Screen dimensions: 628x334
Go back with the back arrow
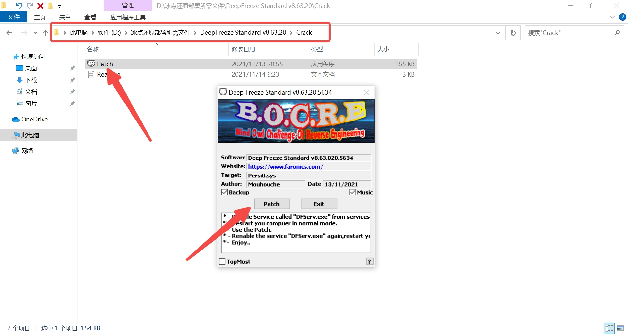click(x=9, y=33)
